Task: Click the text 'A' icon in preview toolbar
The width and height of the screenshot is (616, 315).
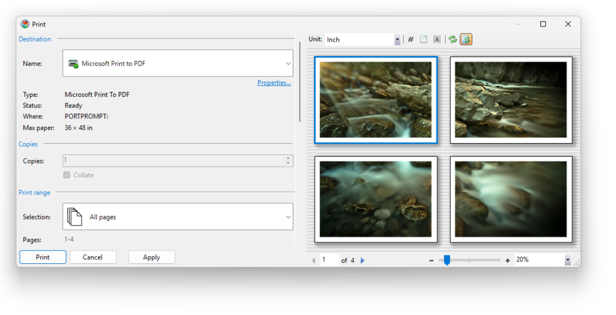Action: click(x=437, y=40)
